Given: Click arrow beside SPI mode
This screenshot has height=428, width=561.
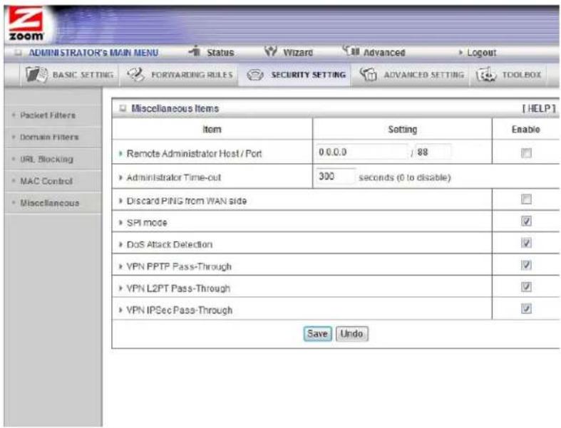Looking at the screenshot, I should point(120,223).
